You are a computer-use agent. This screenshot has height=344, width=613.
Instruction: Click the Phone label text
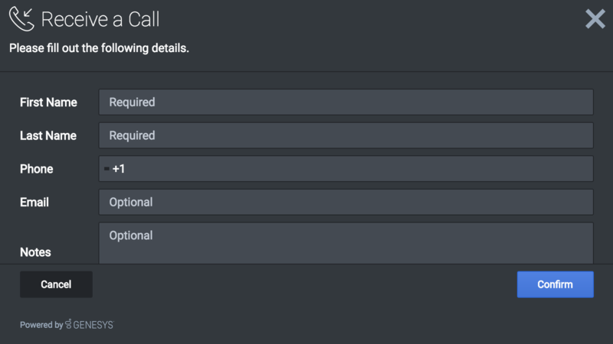coord(36,169)
